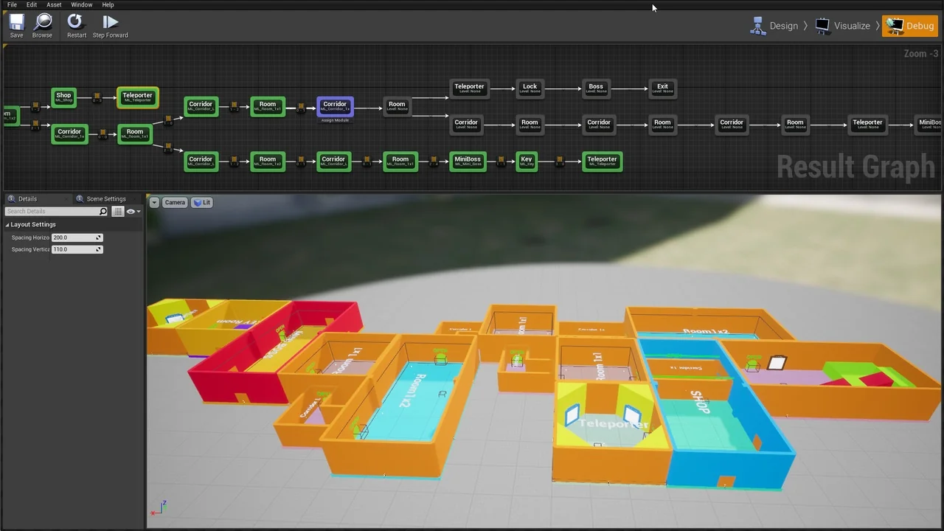Click the Search Details input field
Viewport: 944px width, 531px height.
[x=52, y=212]
